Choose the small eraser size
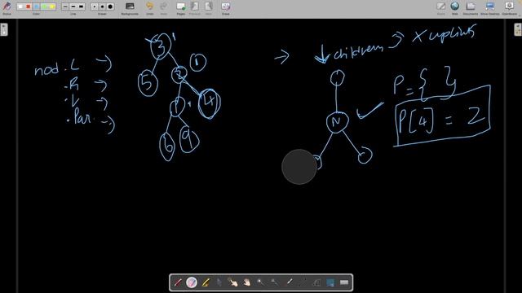The height and width of the screenshot is (293, 522). pyautogui.click(x=95, y=7)
